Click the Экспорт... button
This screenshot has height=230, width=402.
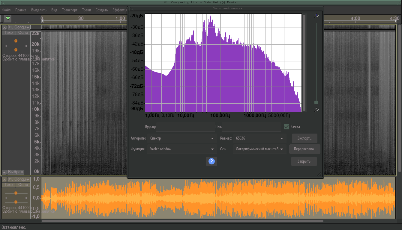304,138
